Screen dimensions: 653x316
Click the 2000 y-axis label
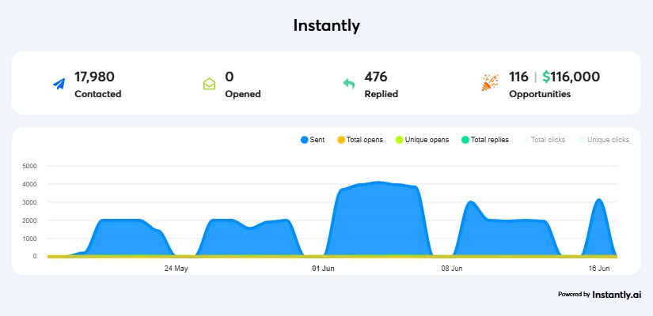point(29,220)
